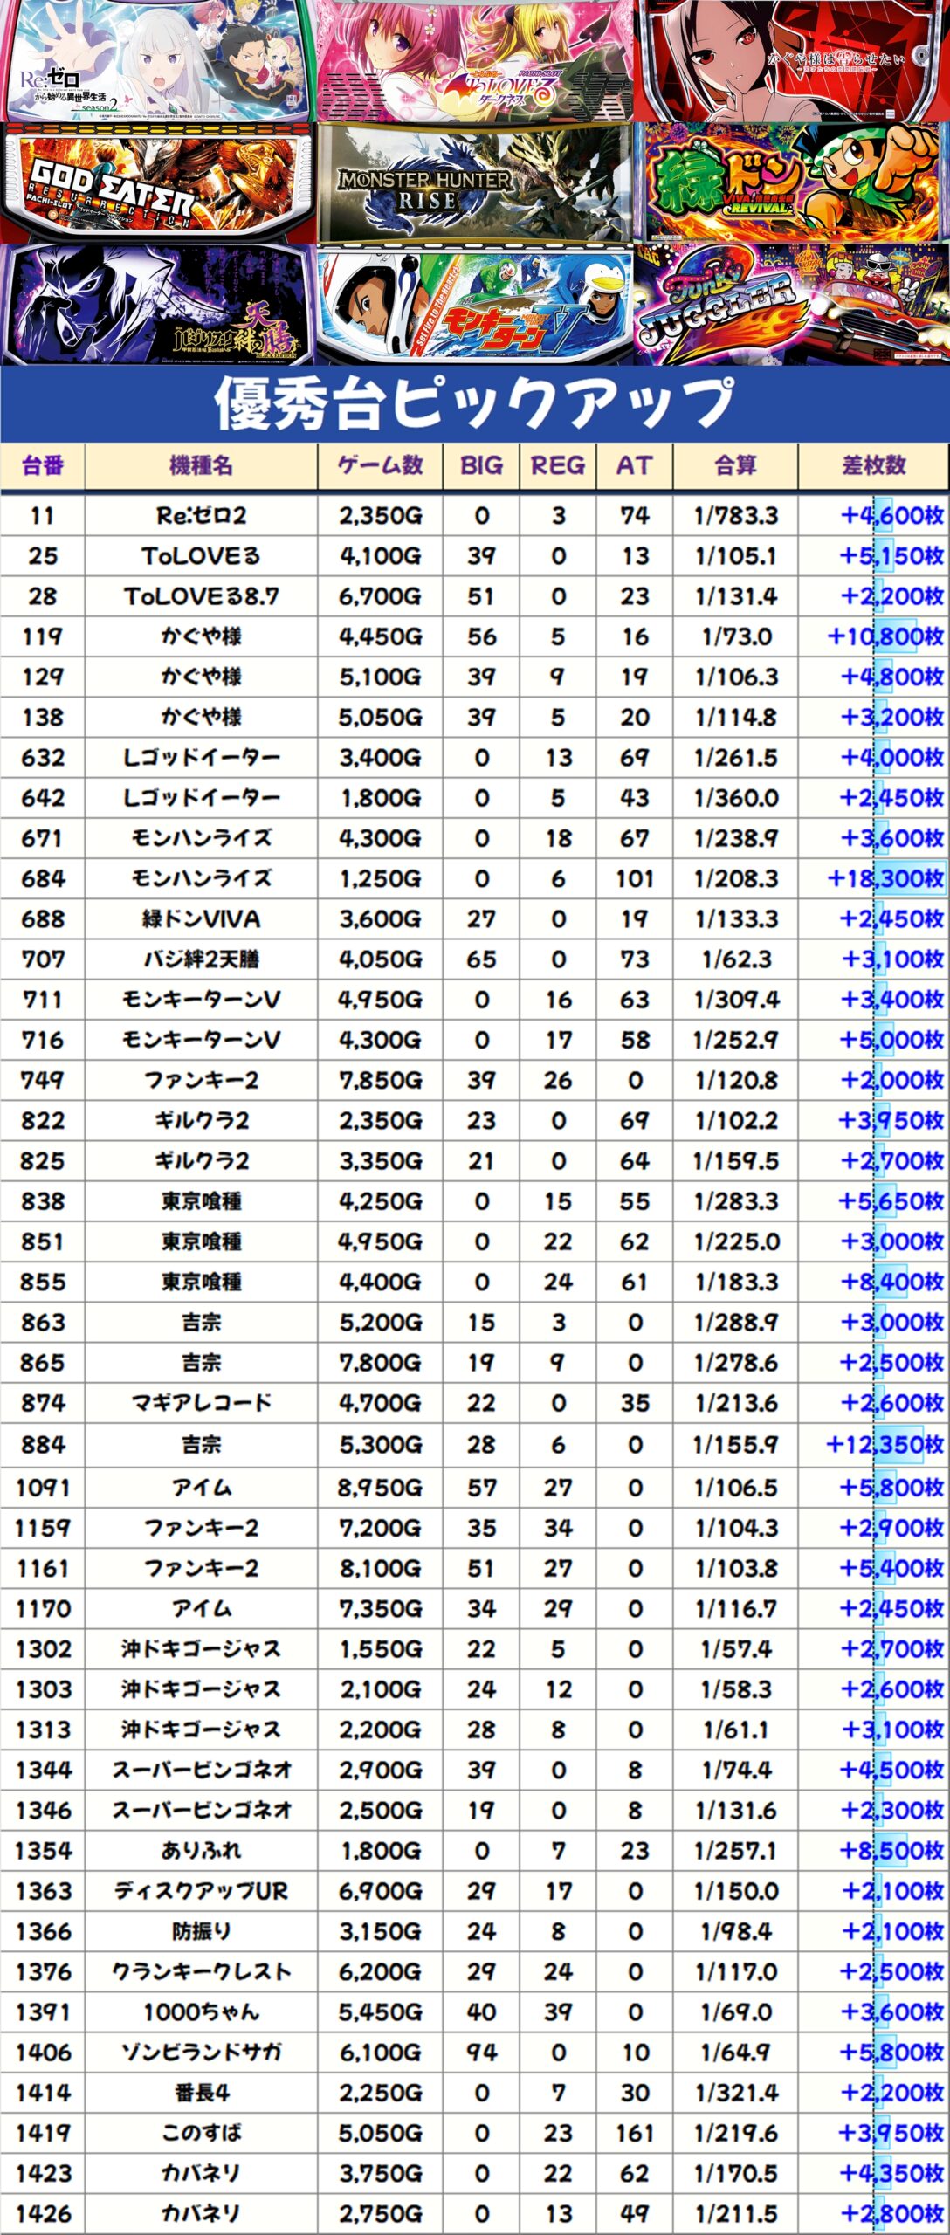950x2235 pixels.
Task: Select the バジ絆2天膳 machine name
Action: coord(201,959)
